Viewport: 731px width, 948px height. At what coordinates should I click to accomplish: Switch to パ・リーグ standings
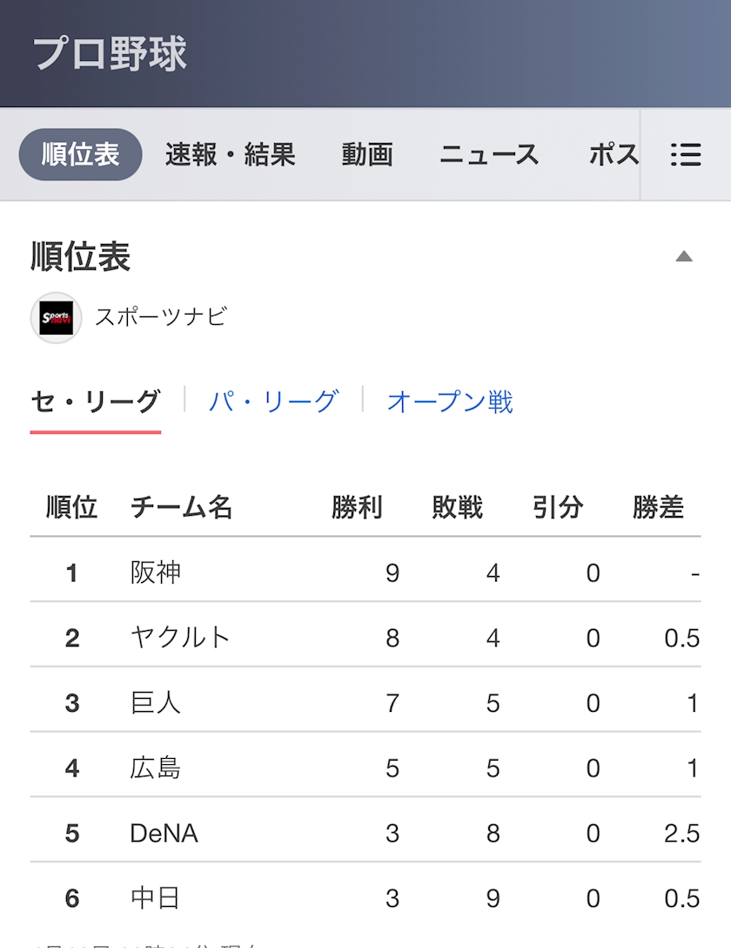coord(273,402)
